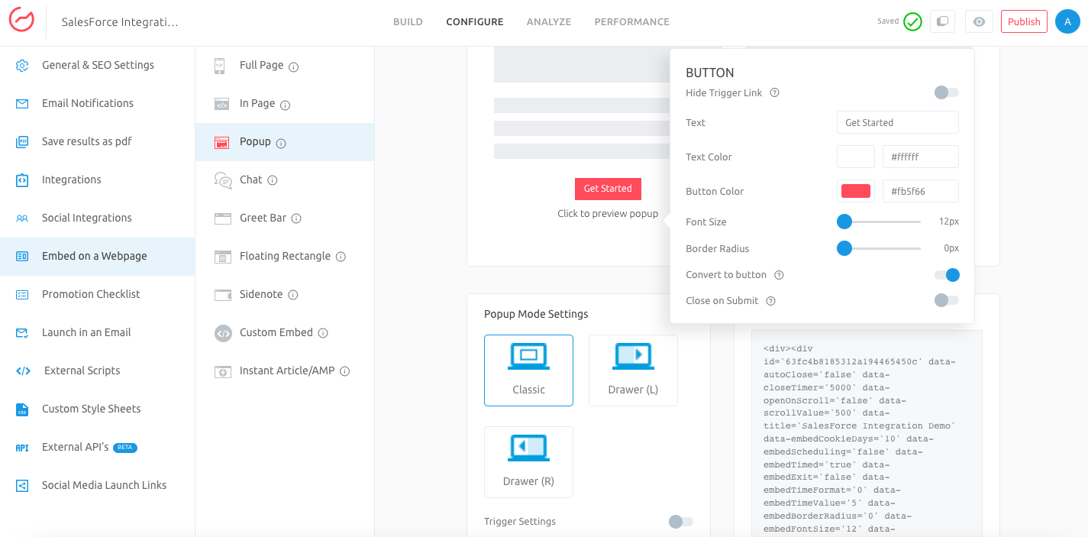Select the Drawer (L) popup mode
The image size is (1088, 537).
pos(633,370)
